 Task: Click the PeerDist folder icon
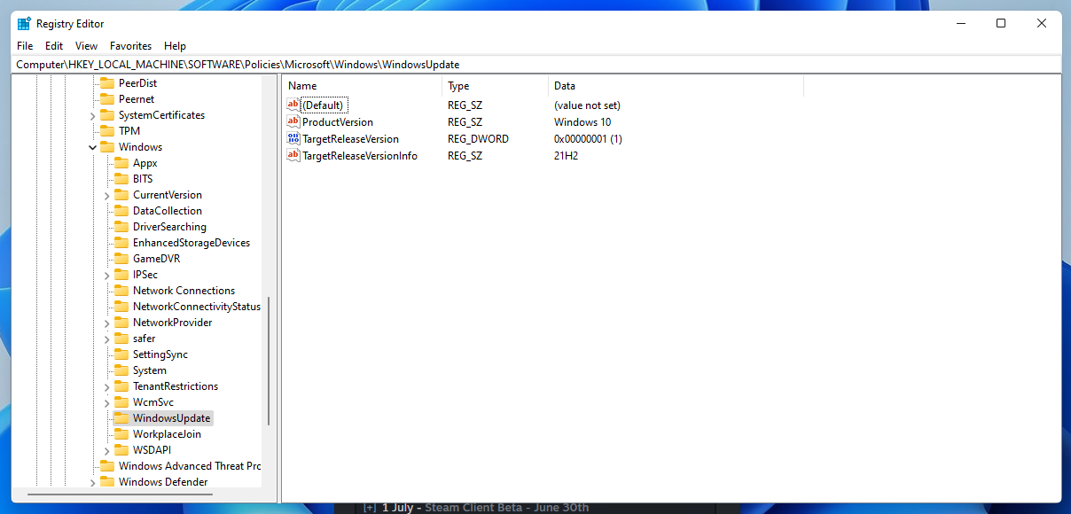[107, 83]
